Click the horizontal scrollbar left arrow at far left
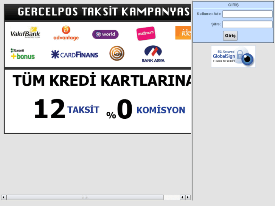This screenshot has width=275, height=206. click(4, 197)
